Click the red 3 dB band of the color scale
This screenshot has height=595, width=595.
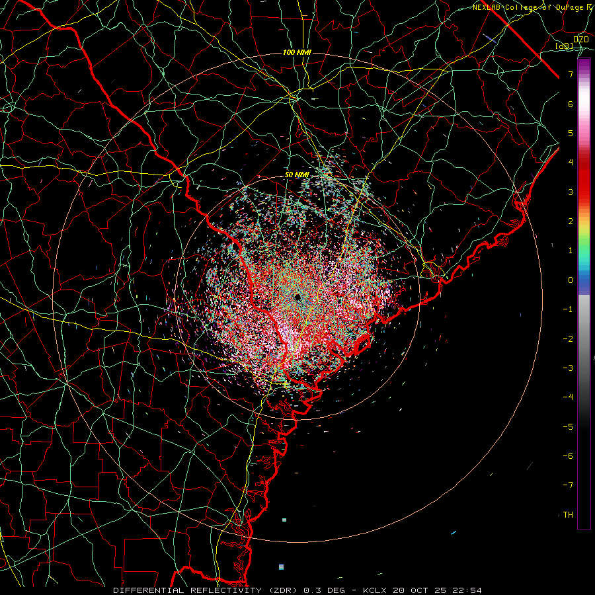click(584, 186)
